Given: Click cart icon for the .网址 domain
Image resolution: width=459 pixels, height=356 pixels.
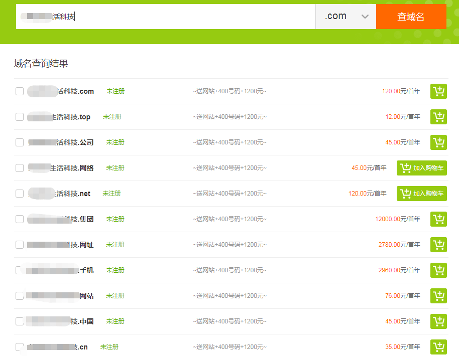Looking at the screenshot, I should [x=438, y=245].
